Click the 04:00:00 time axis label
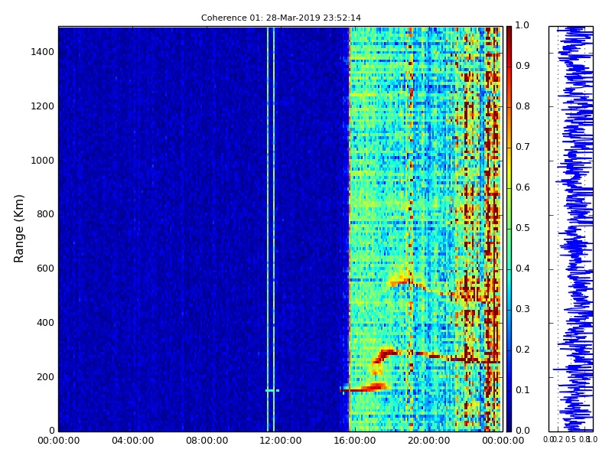The height and width of the screenshot is (459, 612). tap(132, 441)
